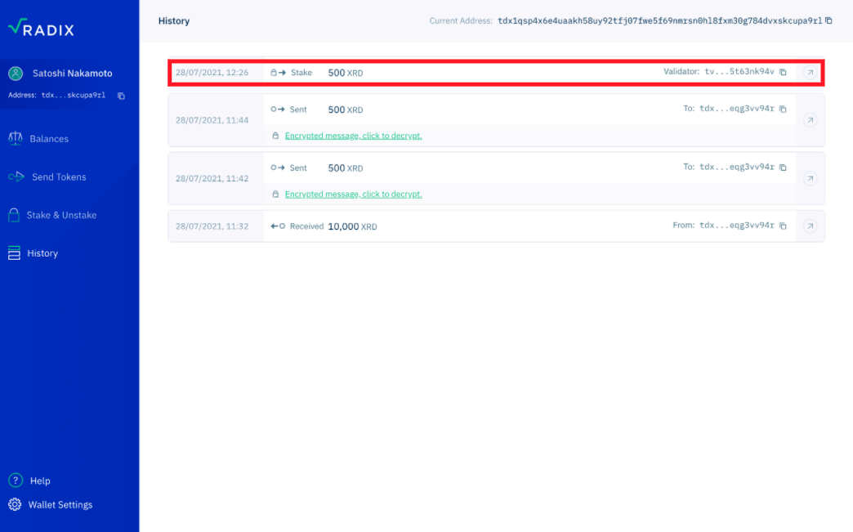Image resolution: width=853 pixels, height=532 pixels.
Task: Click the Satoshi Nakamoto account name
Action: click(x=73, y=73)
